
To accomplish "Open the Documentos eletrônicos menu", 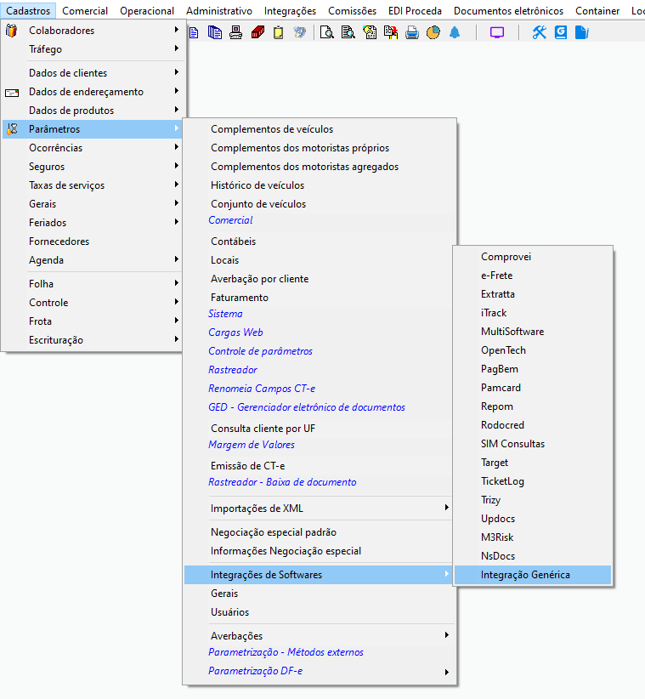I will pyautogui.click(x=508, y=11).
